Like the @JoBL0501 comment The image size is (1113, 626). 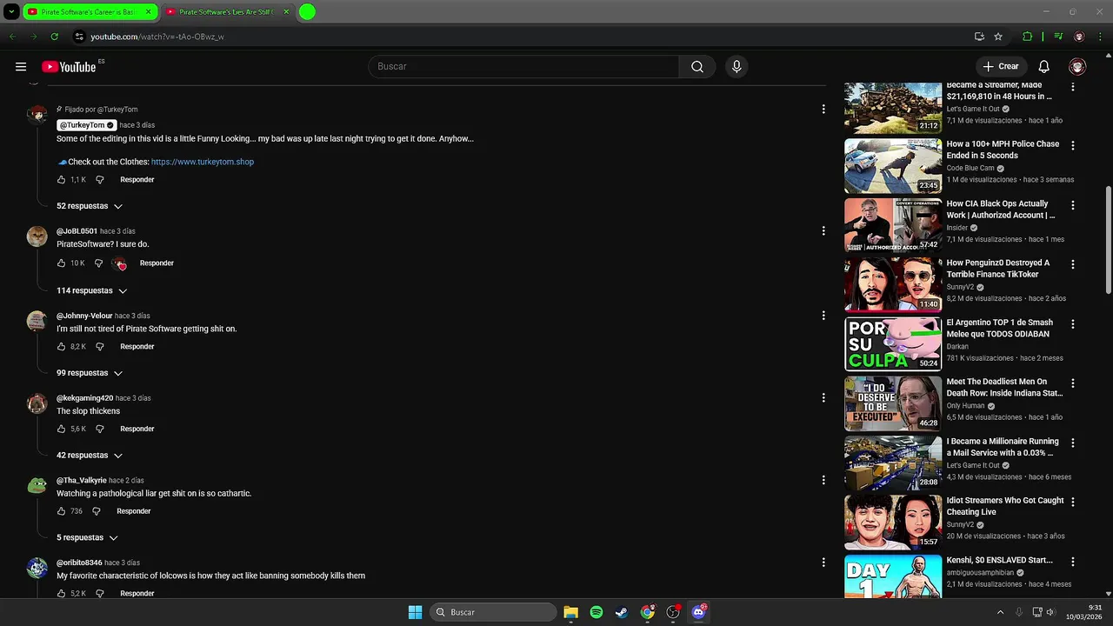pos(61,263)
